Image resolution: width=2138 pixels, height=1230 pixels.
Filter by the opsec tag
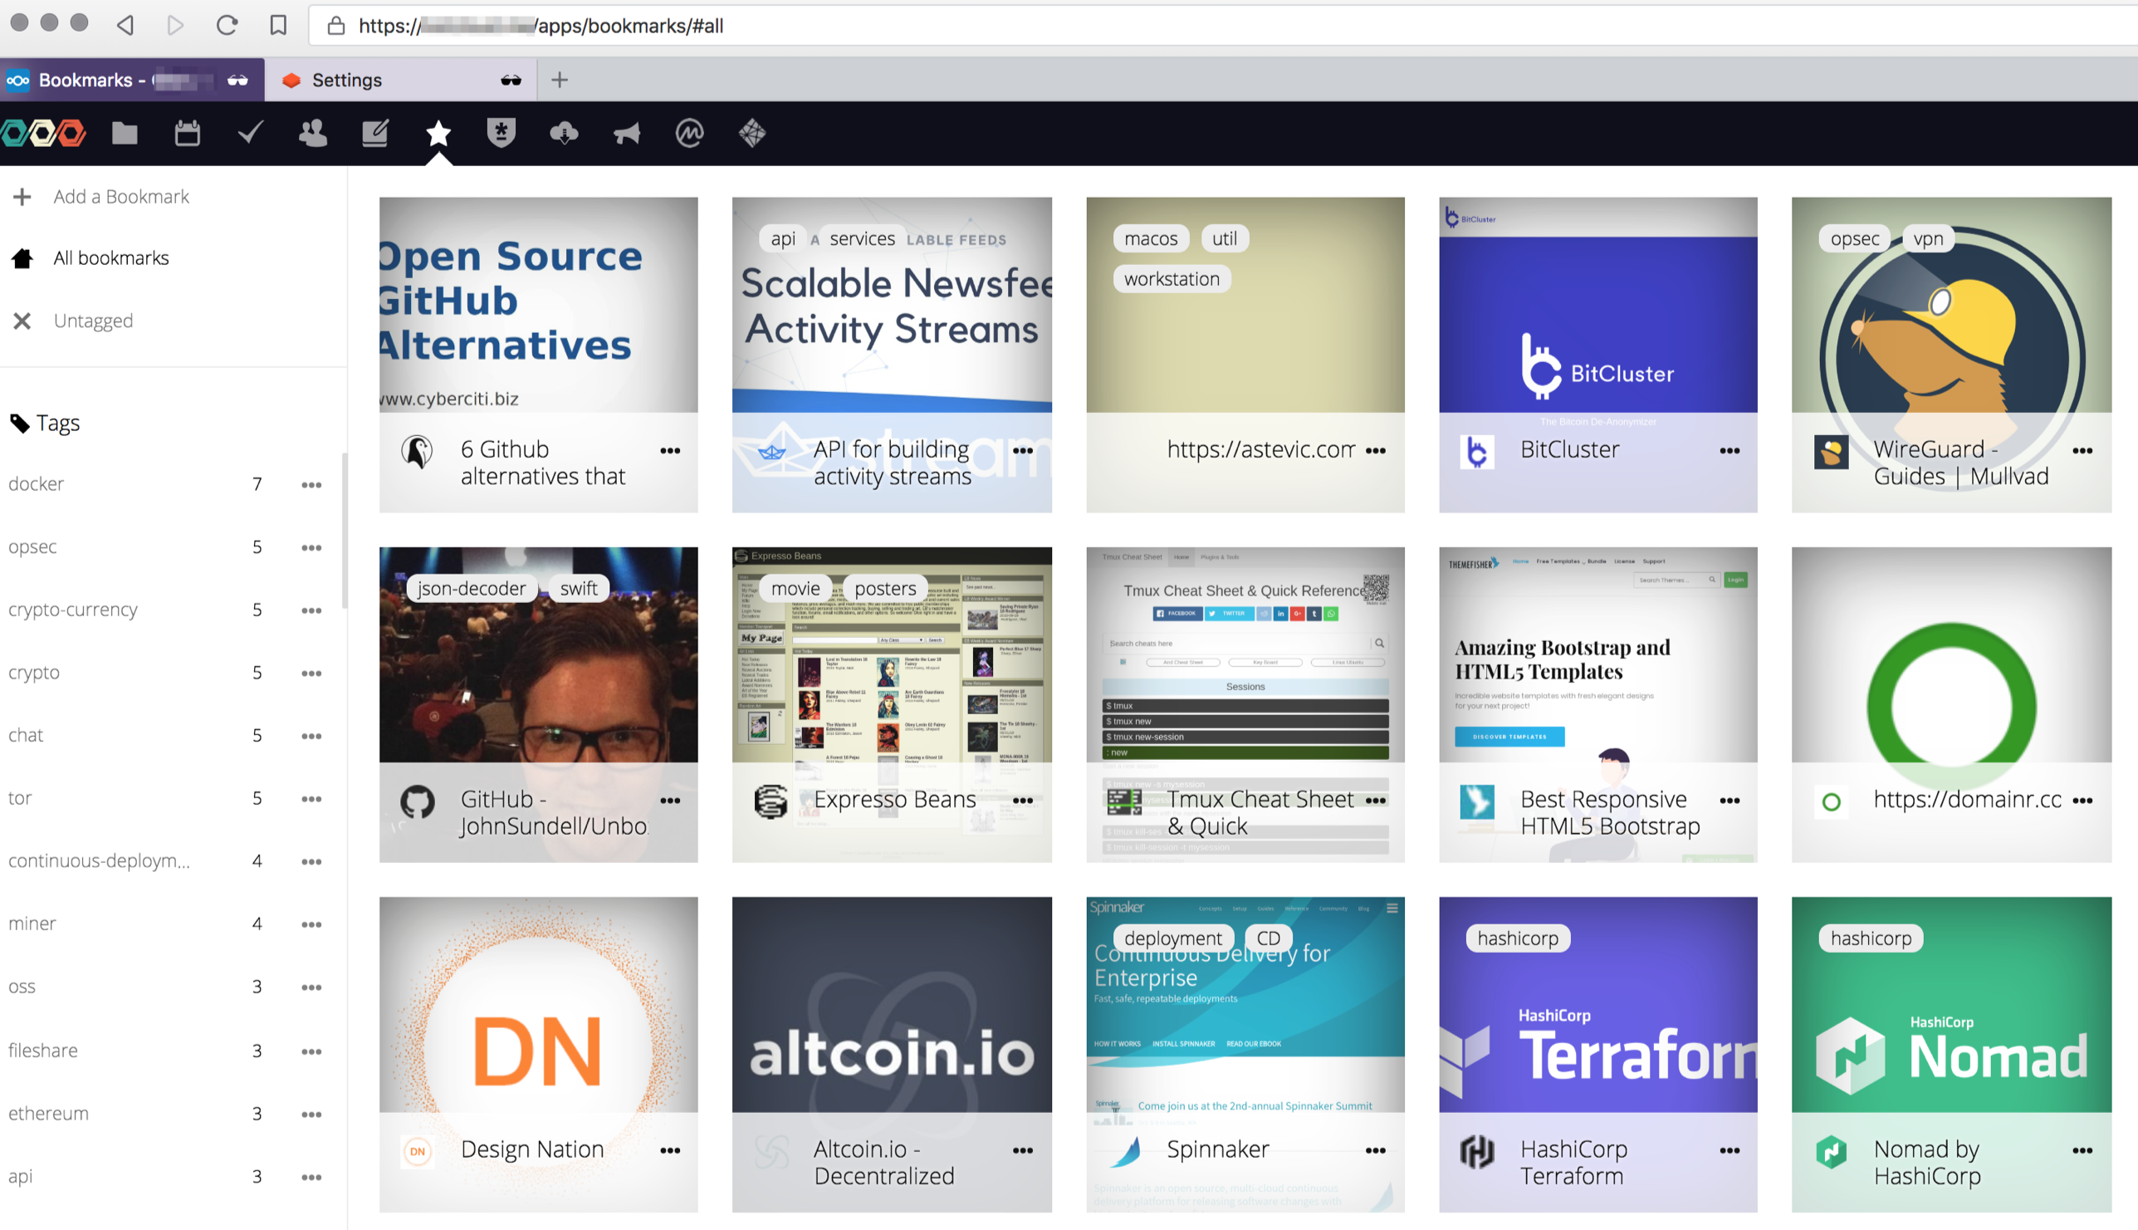click(33, 546)
